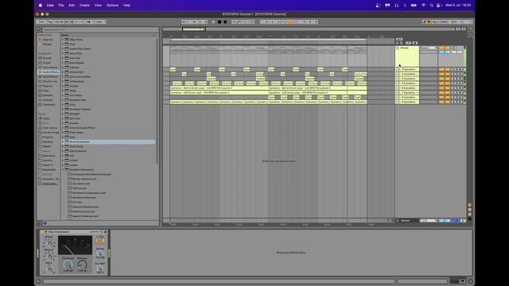
Task: Toggle the browser preview headphones button
Action: point(45,223)
